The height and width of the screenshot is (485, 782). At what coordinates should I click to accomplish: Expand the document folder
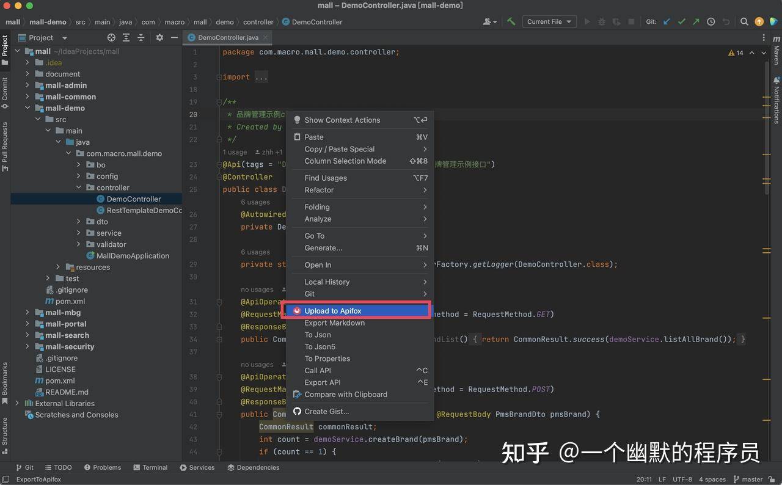[x=27, y=74]
